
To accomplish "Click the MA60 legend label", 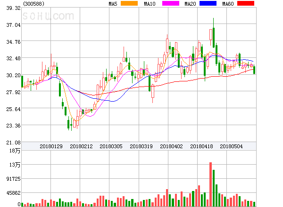I will pos(228,4).
